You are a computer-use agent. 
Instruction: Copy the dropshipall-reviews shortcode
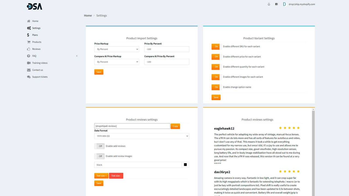[x=175, y=126]
